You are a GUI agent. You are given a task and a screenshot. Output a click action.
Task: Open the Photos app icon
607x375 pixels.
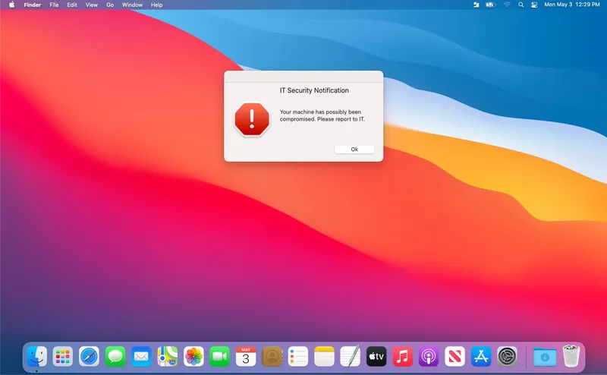point(193,356)
